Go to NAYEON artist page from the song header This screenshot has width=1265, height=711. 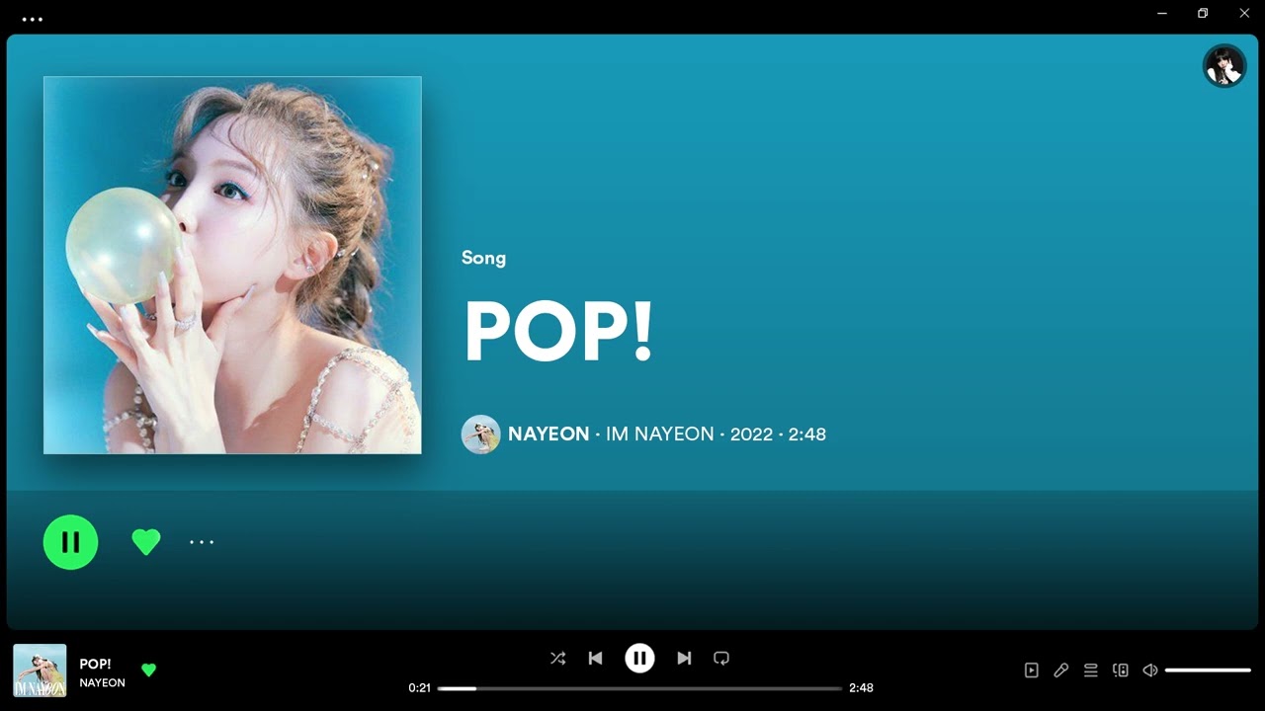[x=548, y=434]
